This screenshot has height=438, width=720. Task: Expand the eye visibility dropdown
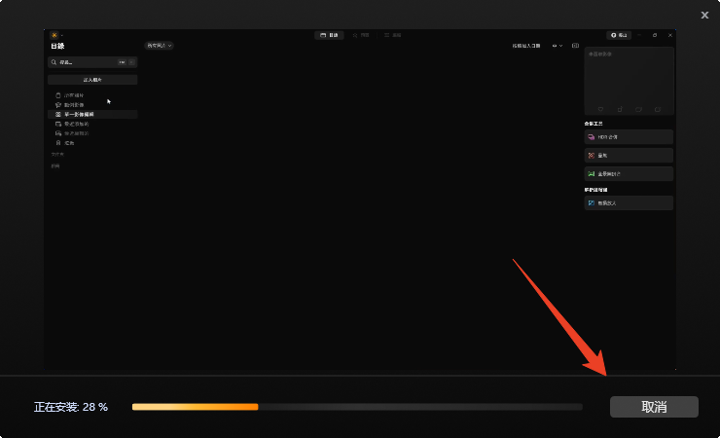click(558, 46)
